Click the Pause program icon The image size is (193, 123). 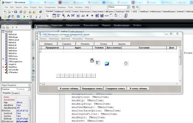[31, 17]
